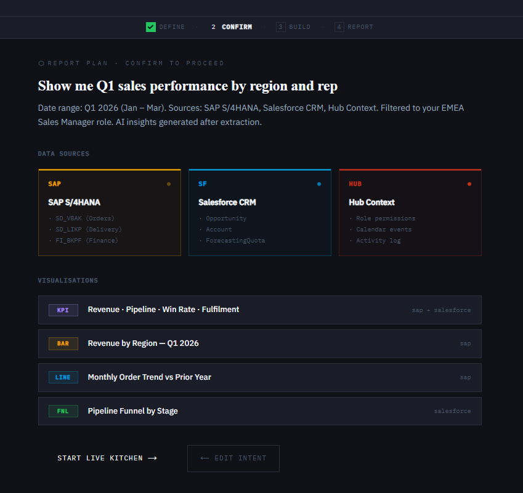
Task: Click the Role permissions entry
Action: pyautogui.click(x=386, y=218)
